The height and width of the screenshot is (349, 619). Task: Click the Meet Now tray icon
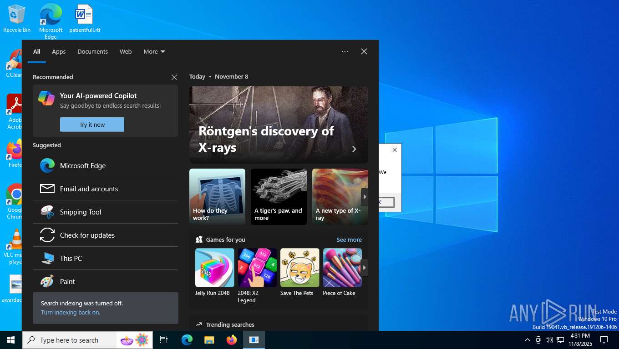(x=538, y=340)
